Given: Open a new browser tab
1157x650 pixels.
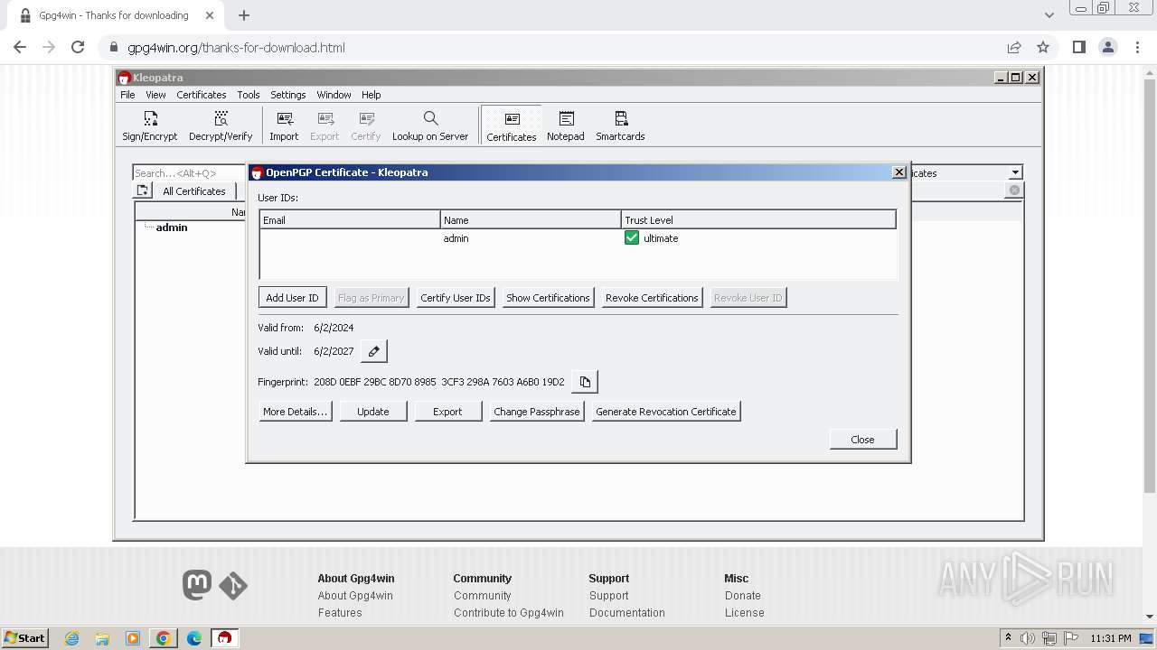Looking at the screenshot, I should [x=244, y=15].
